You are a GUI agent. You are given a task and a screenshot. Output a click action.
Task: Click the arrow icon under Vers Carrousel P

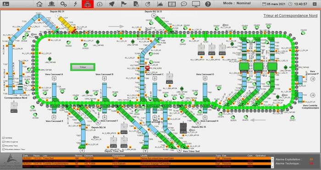point(313,79)
